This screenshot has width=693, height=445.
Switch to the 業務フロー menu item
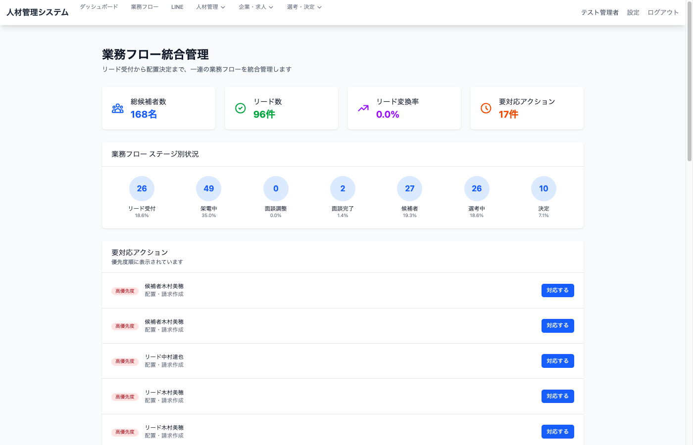pos(144,7)
